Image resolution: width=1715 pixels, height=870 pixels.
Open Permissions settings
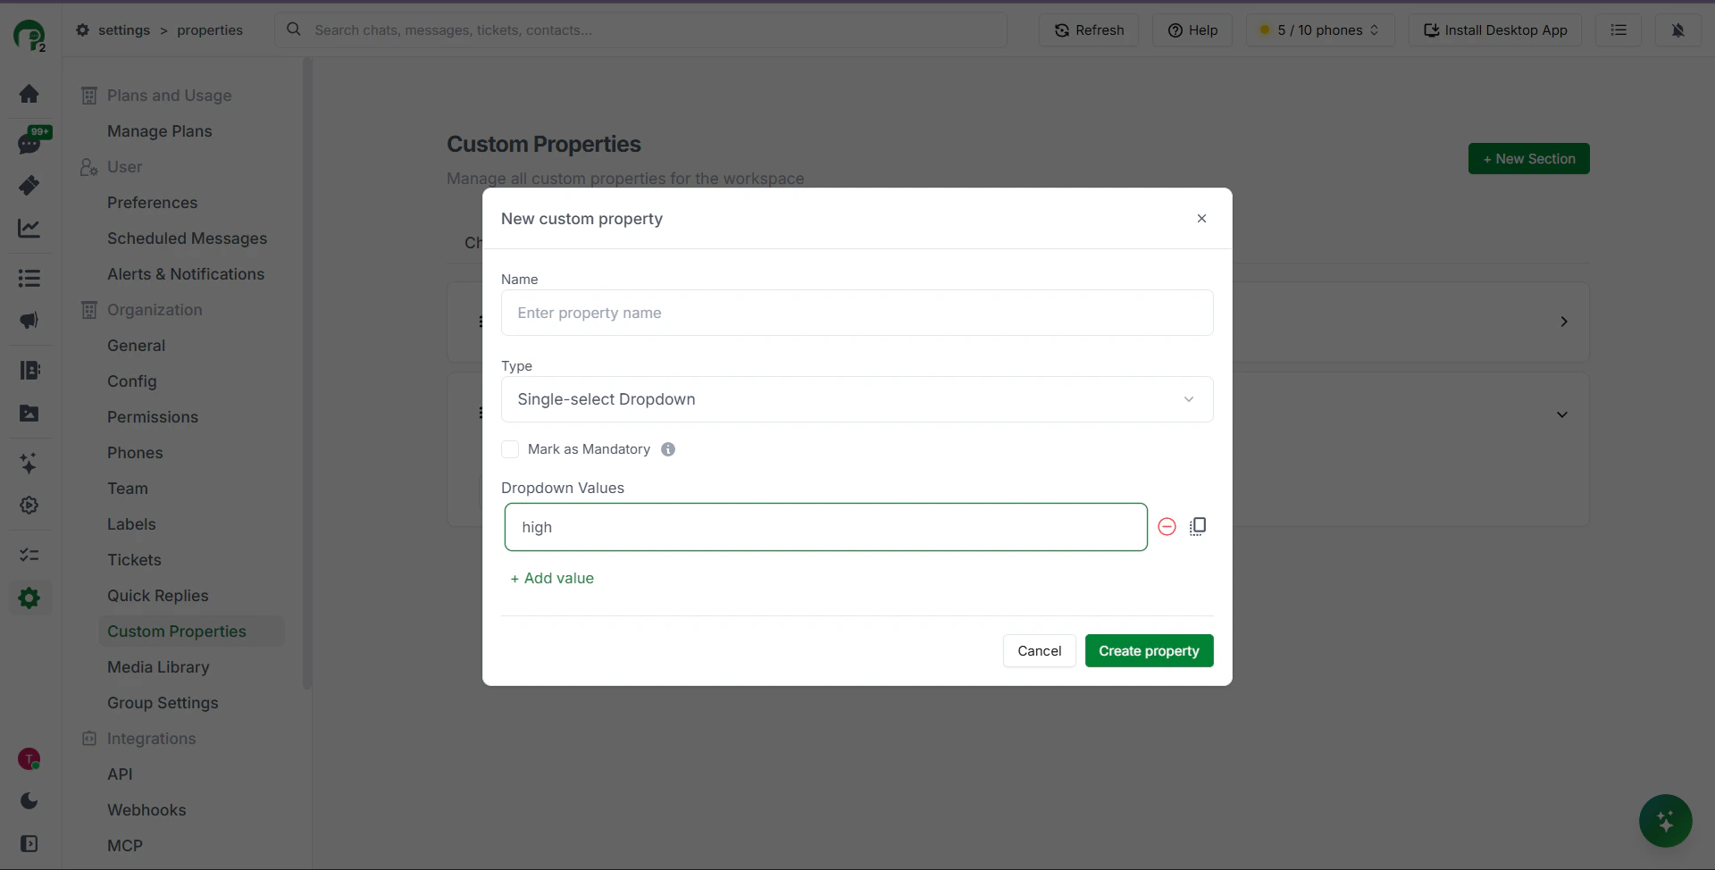pyautogui.click(x=153, y=417)
